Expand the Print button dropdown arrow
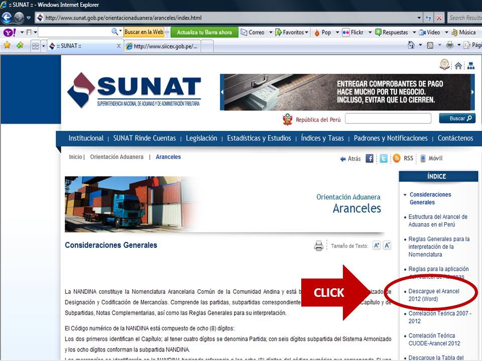 [x=458, y=45]
